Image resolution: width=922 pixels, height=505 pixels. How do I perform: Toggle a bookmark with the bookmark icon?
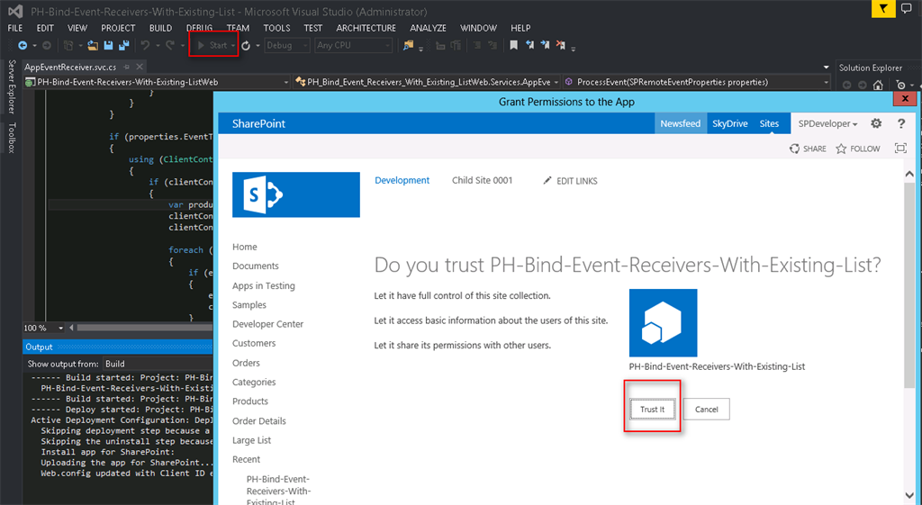point(513,45)
